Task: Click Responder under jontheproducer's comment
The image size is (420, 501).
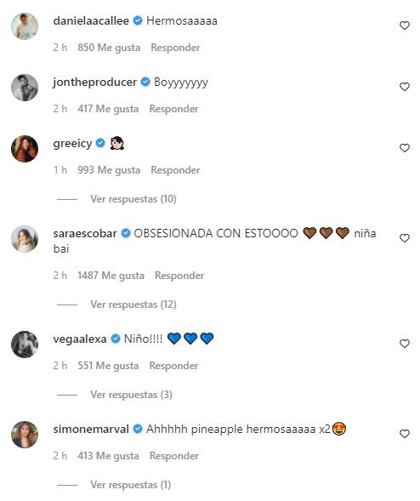Action: point(173,109)
